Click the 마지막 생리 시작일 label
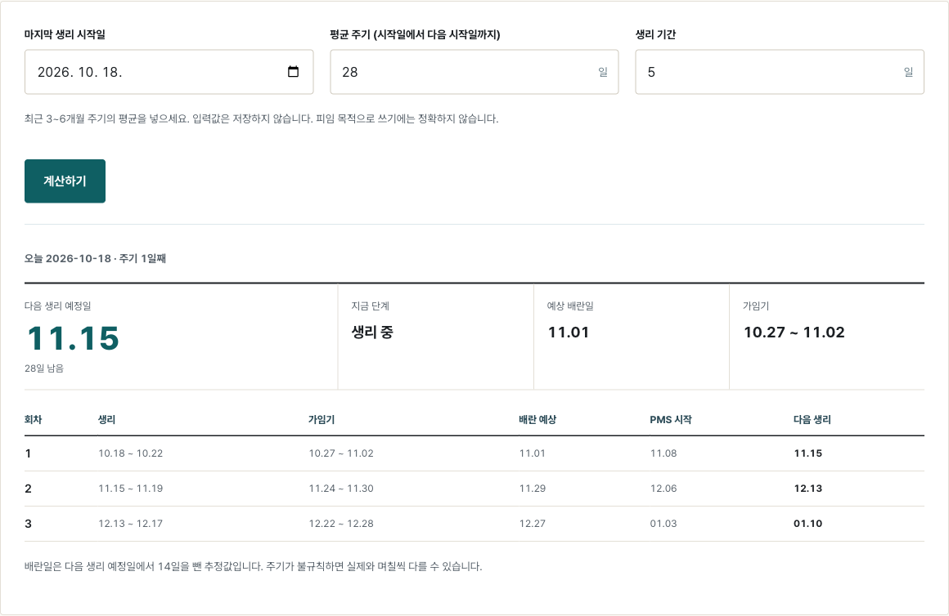Screen dimensions: 949x616 click(x=65, y=34)
